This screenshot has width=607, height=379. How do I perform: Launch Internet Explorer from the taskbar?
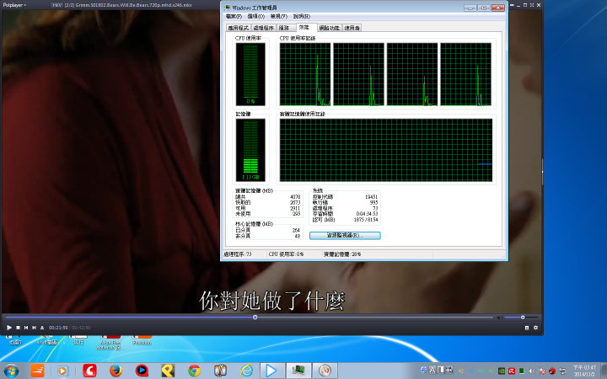pos(246,371)
